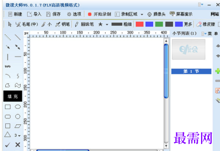The width and height of the screenshot is (220, 151).
Task: Choose the red color swatch
Action: tap(140, 24)
